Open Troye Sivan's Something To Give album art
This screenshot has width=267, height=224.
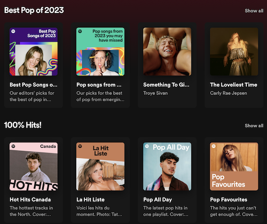tap(167, 52)
